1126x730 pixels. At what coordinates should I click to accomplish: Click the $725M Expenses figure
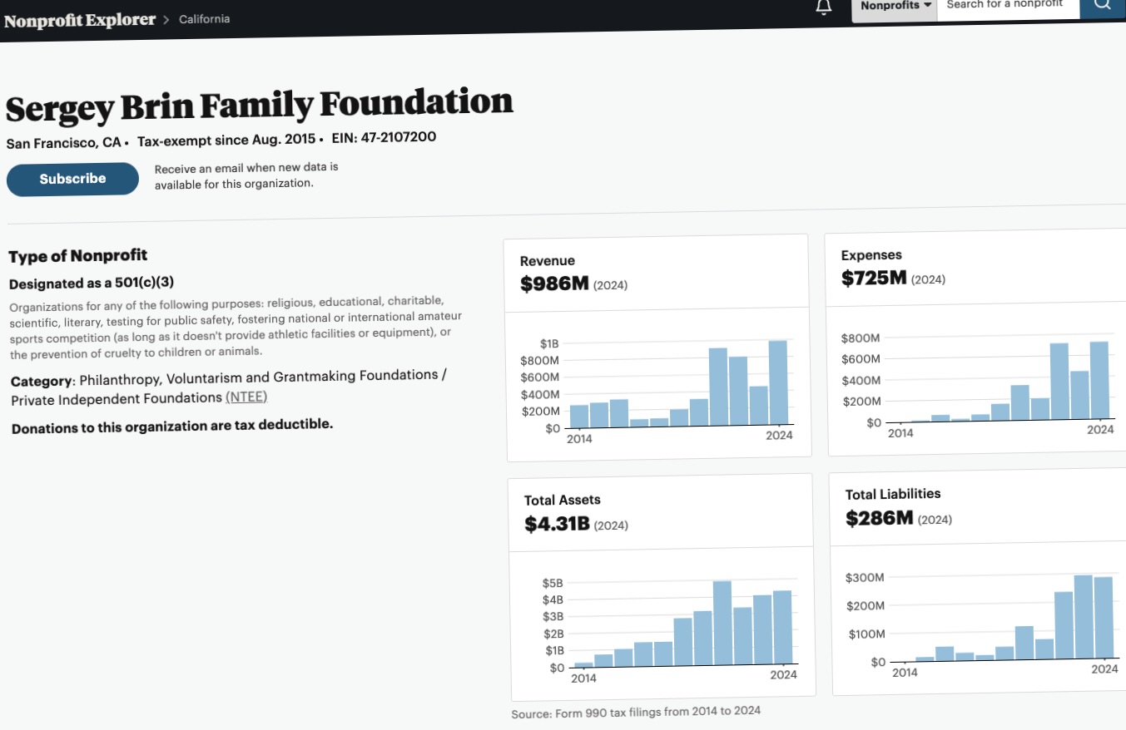click(874, 279)
